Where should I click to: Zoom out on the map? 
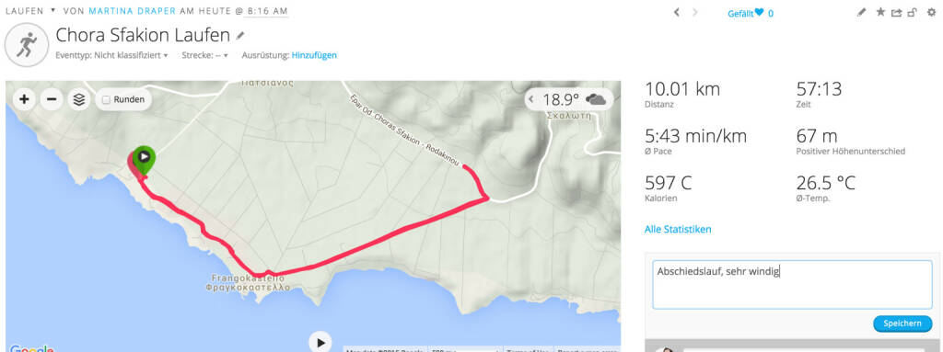52,99
